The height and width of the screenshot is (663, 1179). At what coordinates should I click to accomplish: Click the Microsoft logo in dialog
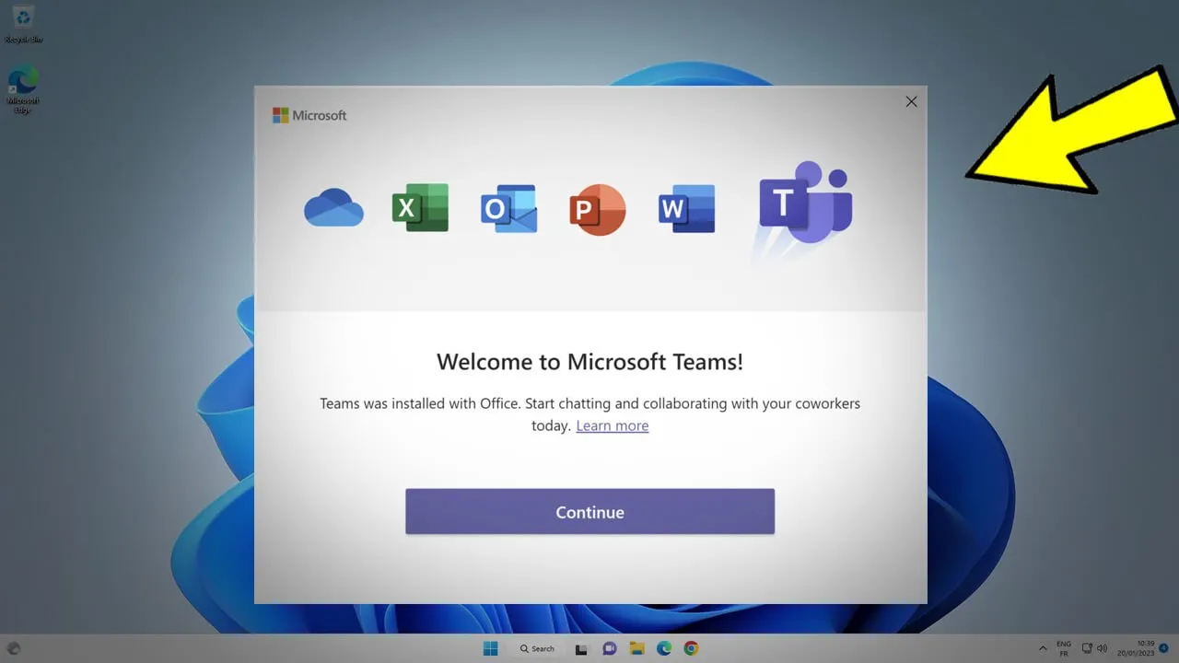point(309,115)
